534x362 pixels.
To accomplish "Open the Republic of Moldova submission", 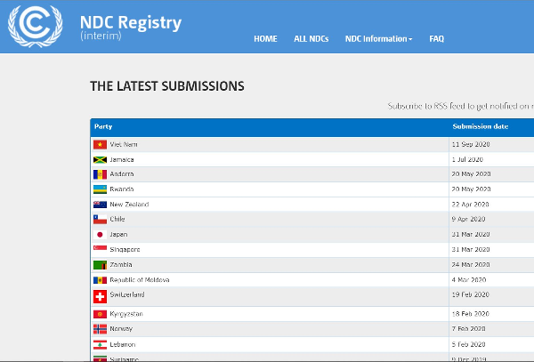I will (140, 280).
